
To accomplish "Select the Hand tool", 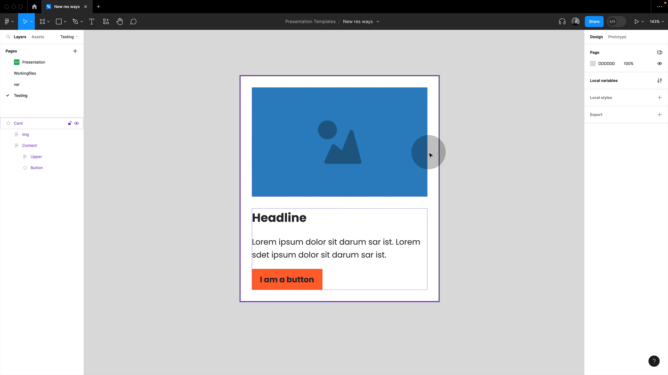I will [120, 22].
